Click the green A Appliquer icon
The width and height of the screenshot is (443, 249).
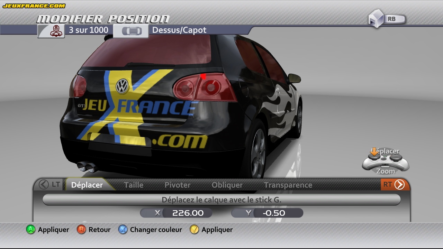point(31,229)
